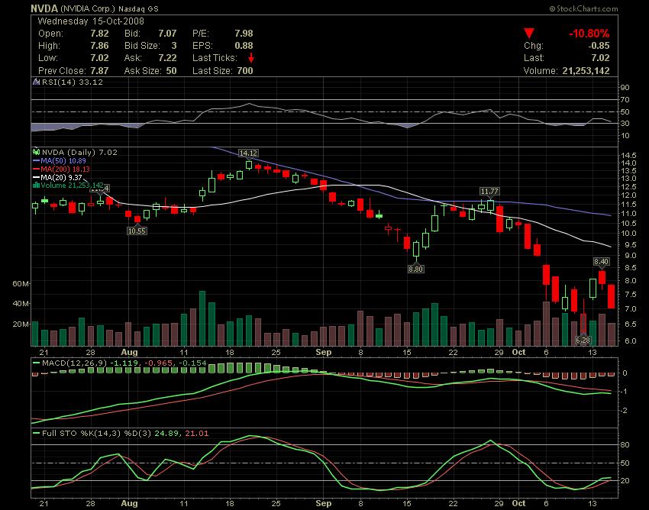Click the MACD value -1.119

[x=124, y=363]
